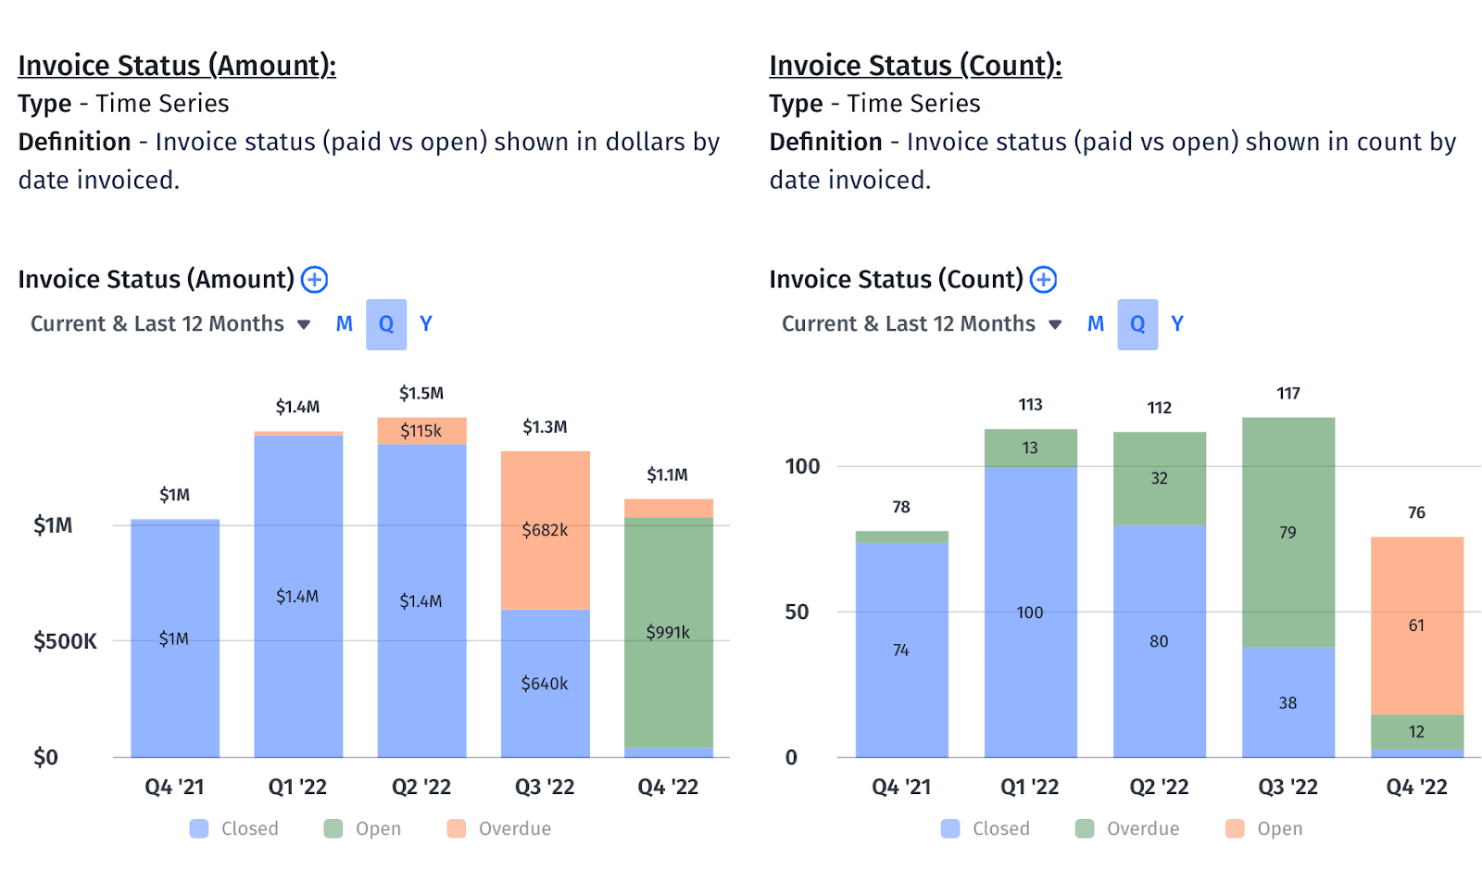Viewport: 1482px width, 883px height.
Task: Switch Count chart to monthly view (M)
Action: (1096, 324)
